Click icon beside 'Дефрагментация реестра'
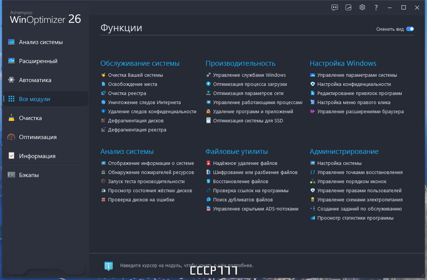Viewport: 427px width, 280px height. 103,130
